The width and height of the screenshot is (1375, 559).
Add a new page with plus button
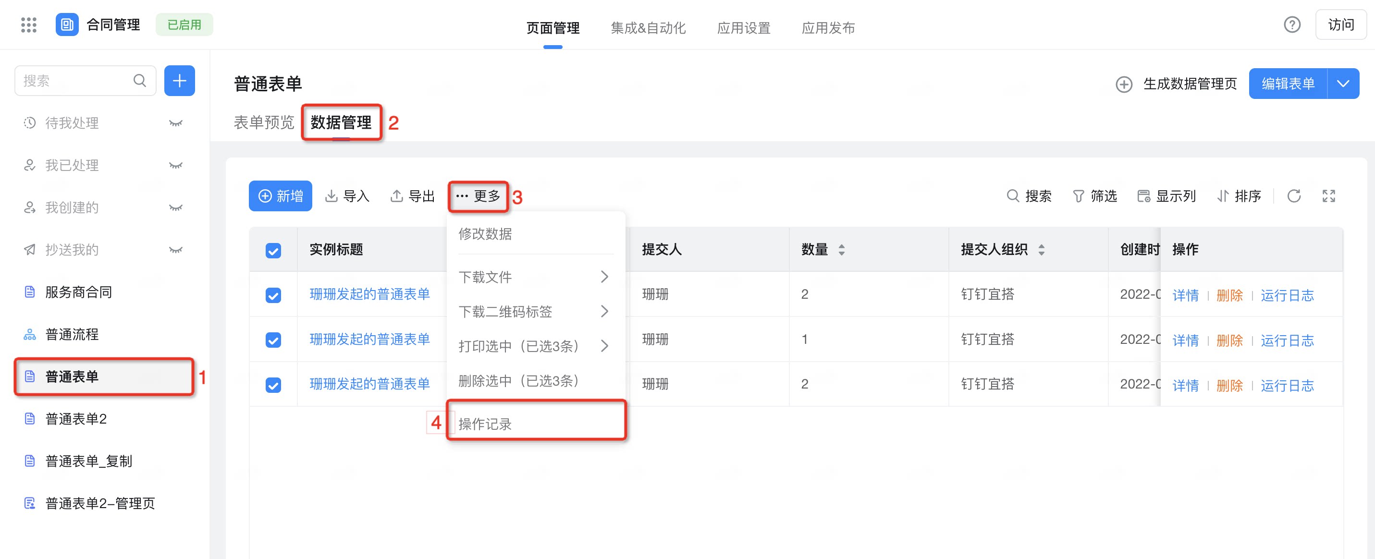pyautogui.click(x=179, y=81)
